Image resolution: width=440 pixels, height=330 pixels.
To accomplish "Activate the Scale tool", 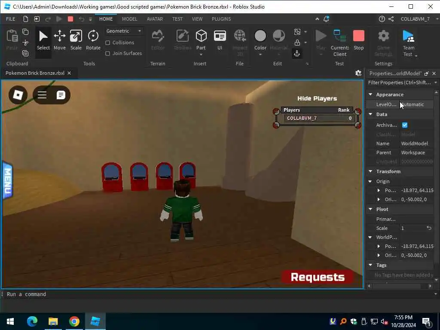I will click(76, 40).
